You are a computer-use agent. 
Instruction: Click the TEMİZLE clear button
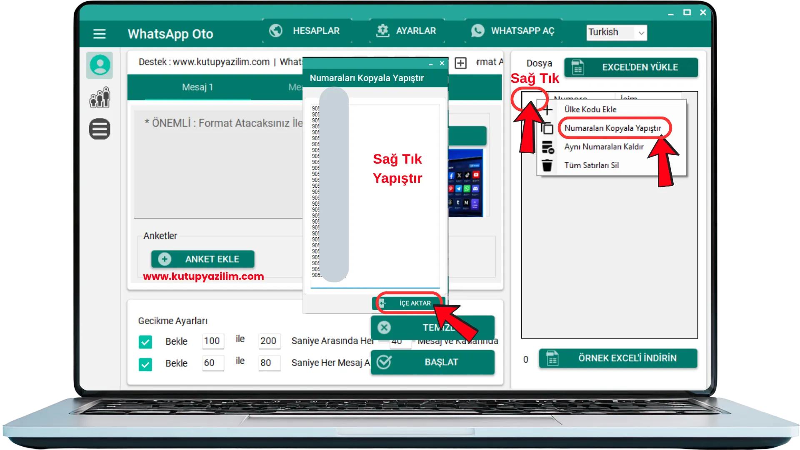[432, 328]
